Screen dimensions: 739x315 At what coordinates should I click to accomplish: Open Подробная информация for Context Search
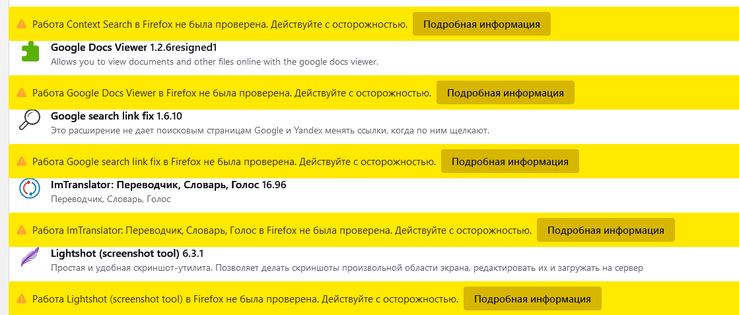481,24
